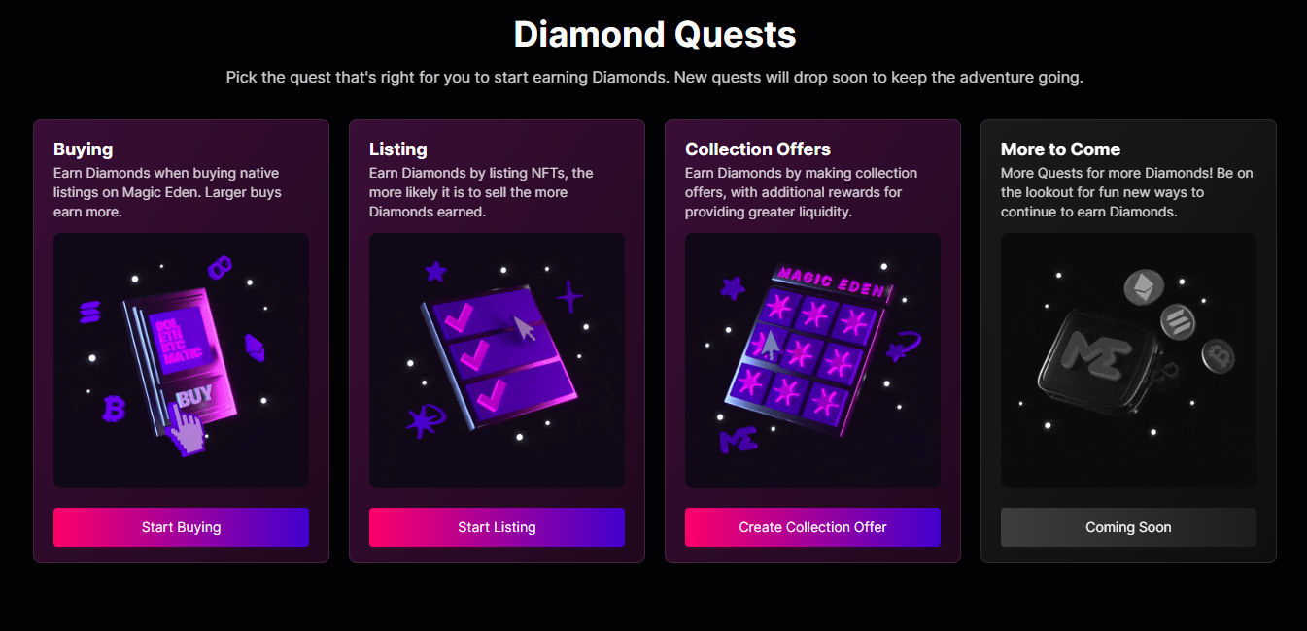Click the top checkmark in the Listing illustration
This screenshot has height=631, width=1307.
pos(457,315)
